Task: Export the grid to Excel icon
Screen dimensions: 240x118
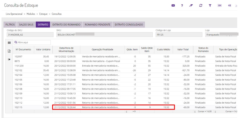Action: pos(10,51)
